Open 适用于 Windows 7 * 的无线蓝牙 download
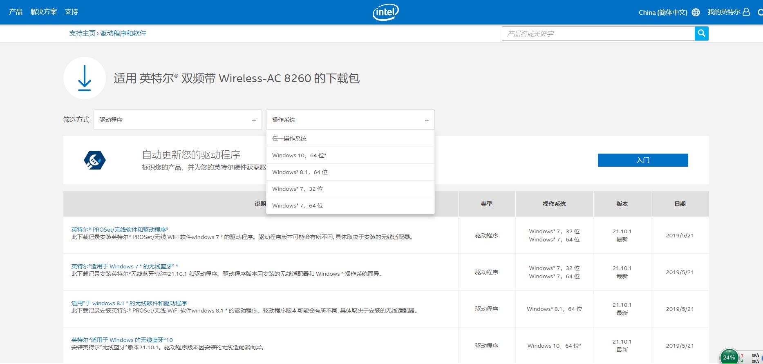The width and height of the screenshot is (763, 364). tap(125, 266)
